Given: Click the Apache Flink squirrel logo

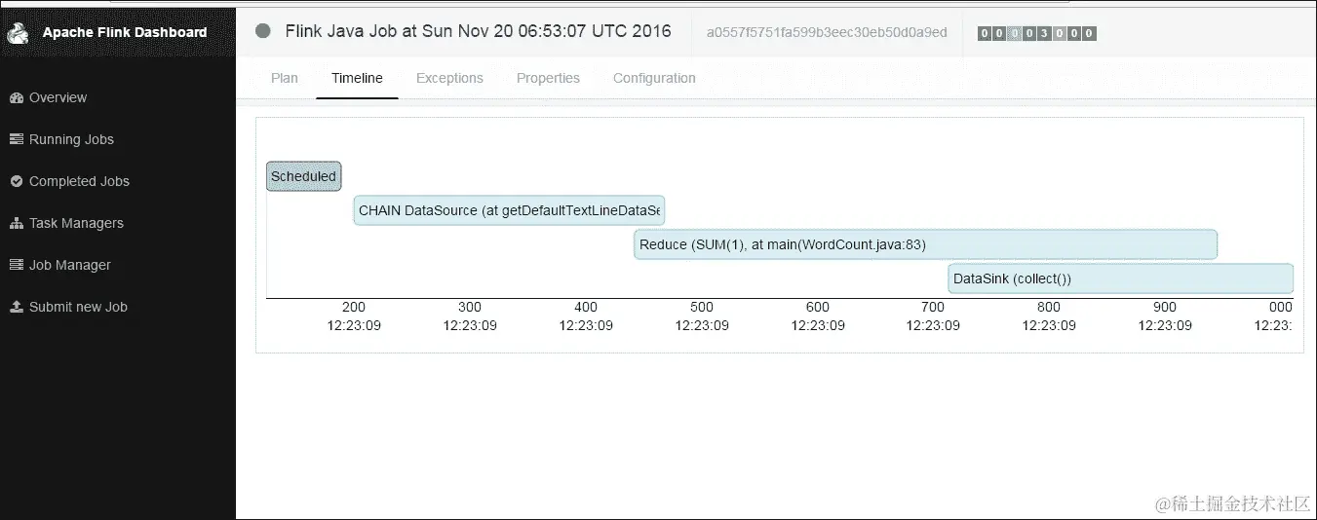Looking at the screenshot, I should pyautogui.click(x=18, y=33).
